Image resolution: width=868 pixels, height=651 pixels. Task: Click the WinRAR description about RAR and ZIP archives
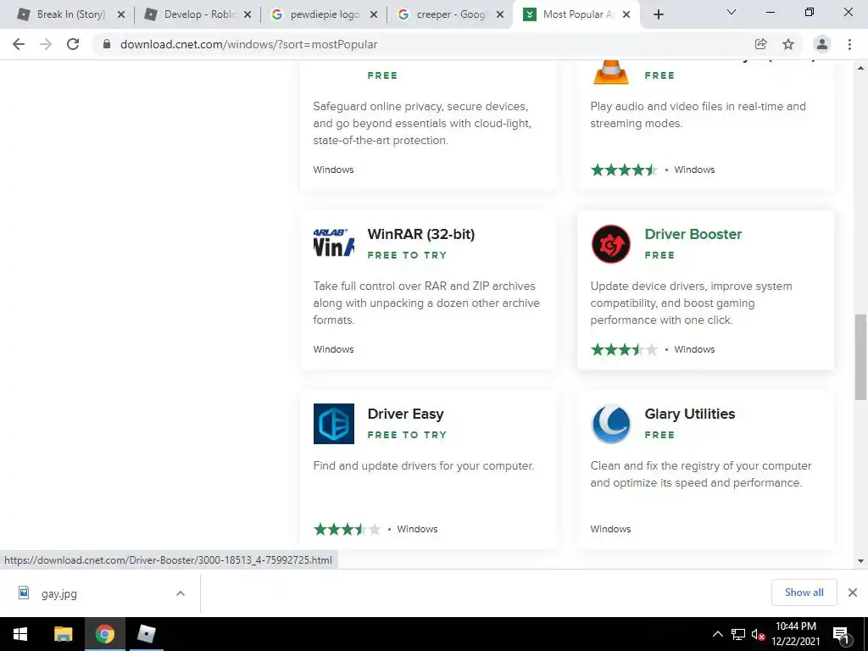point(426,303)
